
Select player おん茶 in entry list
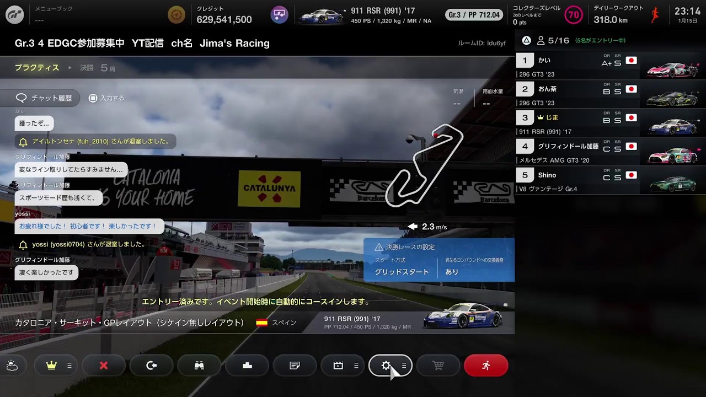click(611, 94)
